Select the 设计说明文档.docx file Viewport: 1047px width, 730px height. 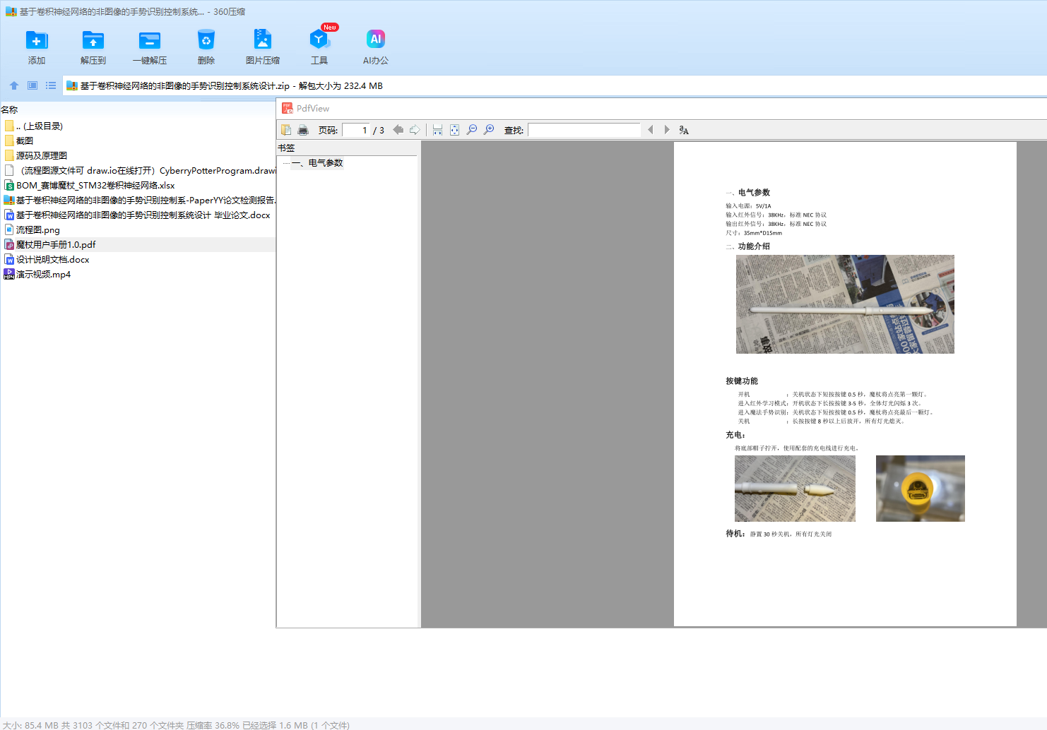pyautogui.click(x=138, y=260)
